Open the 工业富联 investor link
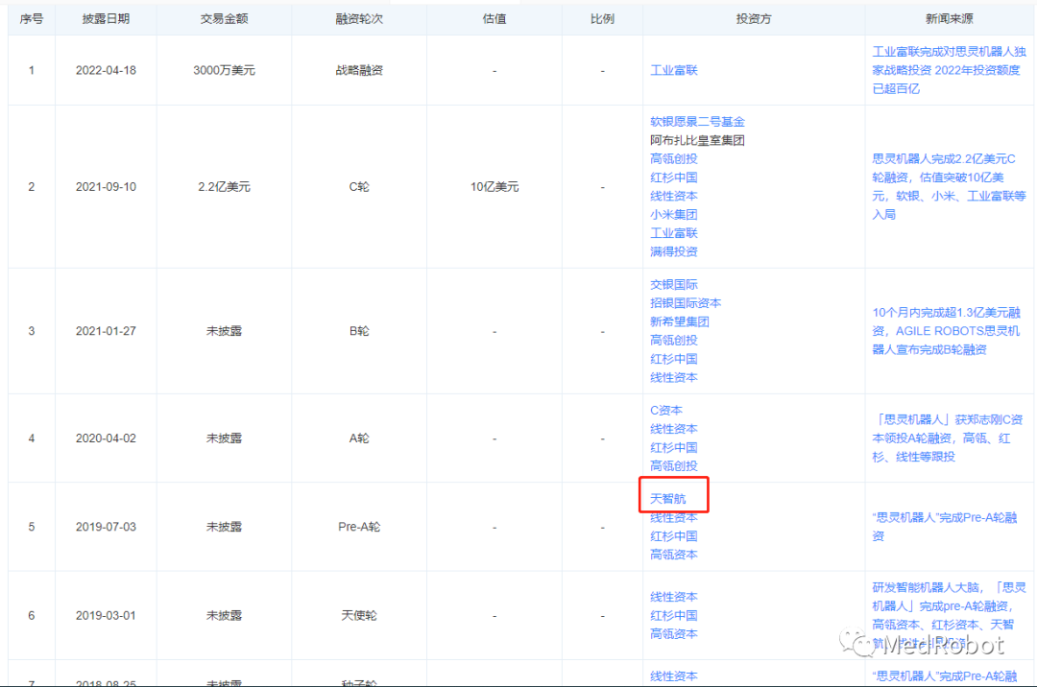This screenshot has height=687, width=1037. tap(673, 70)
